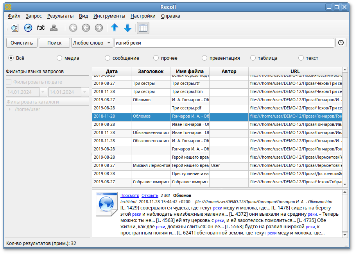Viewport: 355px width, 254px height.
Task: Expand the /home/user catalog tree node
Action: 9,109
